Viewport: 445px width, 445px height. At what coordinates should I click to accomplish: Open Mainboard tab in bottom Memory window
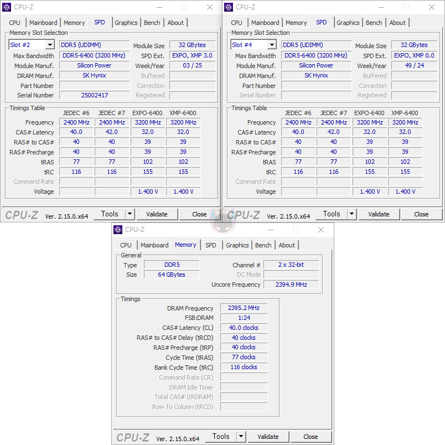coord(154,245)
